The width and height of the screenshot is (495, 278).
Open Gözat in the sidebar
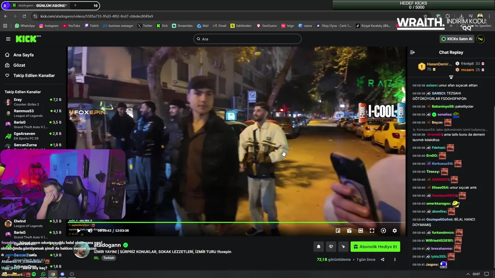19,65
